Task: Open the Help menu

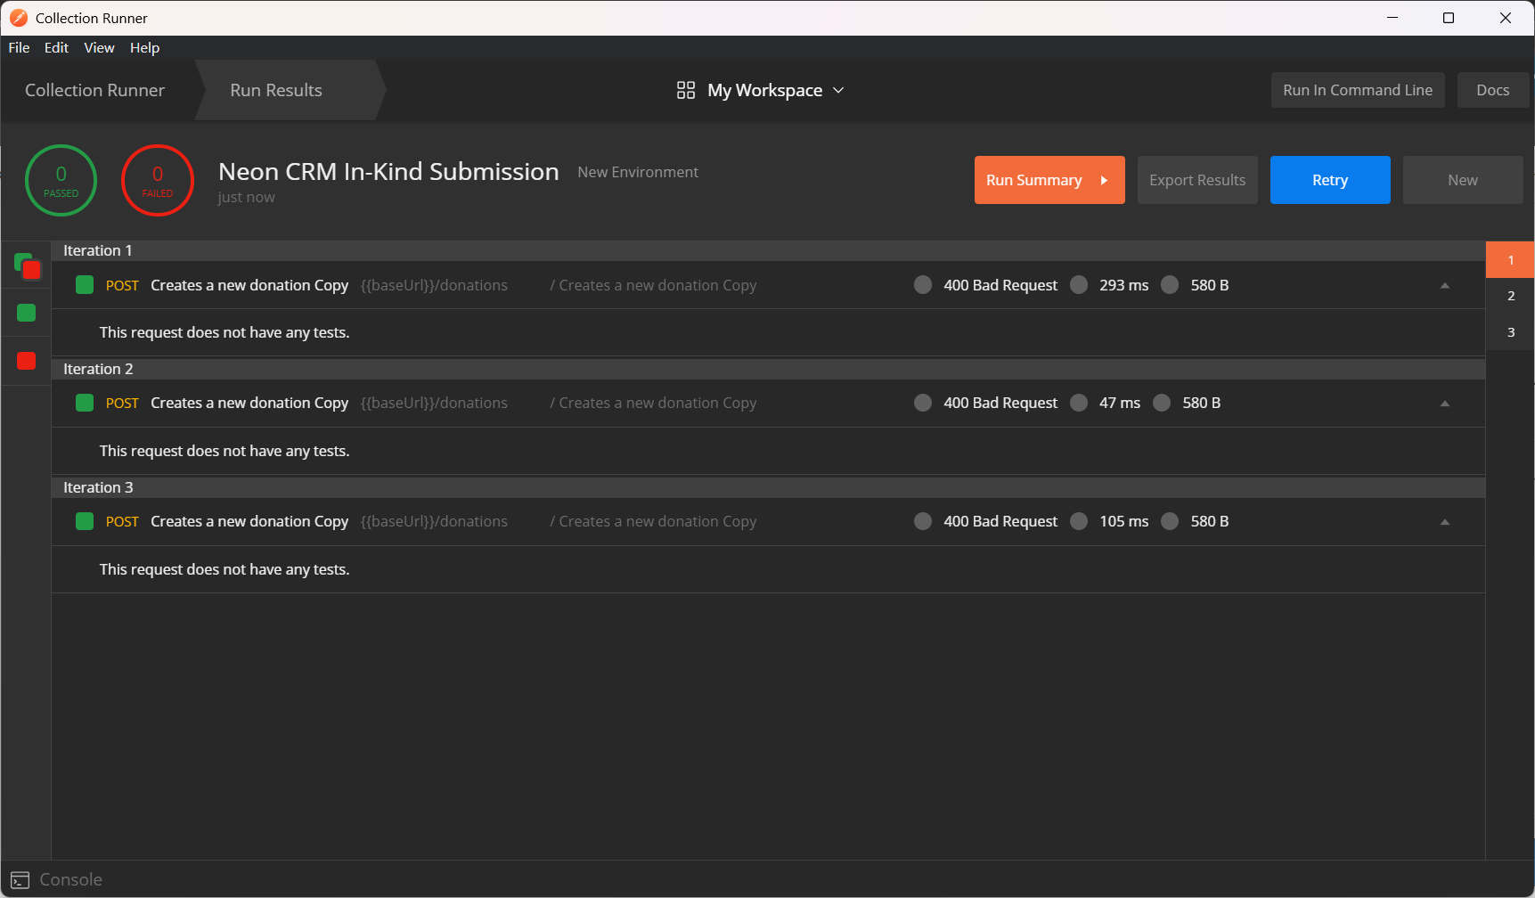Action: (144, 48)
